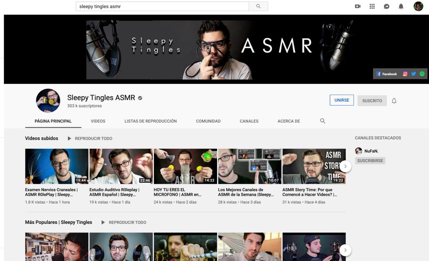Click the UNIRSE button

pyautogui.click(x=342, y=100)
